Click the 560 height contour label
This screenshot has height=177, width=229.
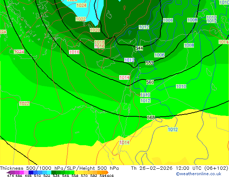150,82
